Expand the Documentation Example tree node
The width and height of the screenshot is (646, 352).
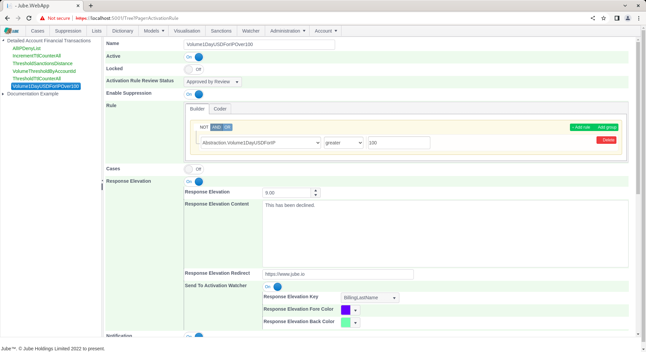click(3, 94)
